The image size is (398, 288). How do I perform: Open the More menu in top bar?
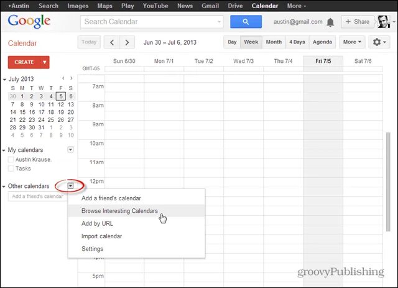(297, 6)
